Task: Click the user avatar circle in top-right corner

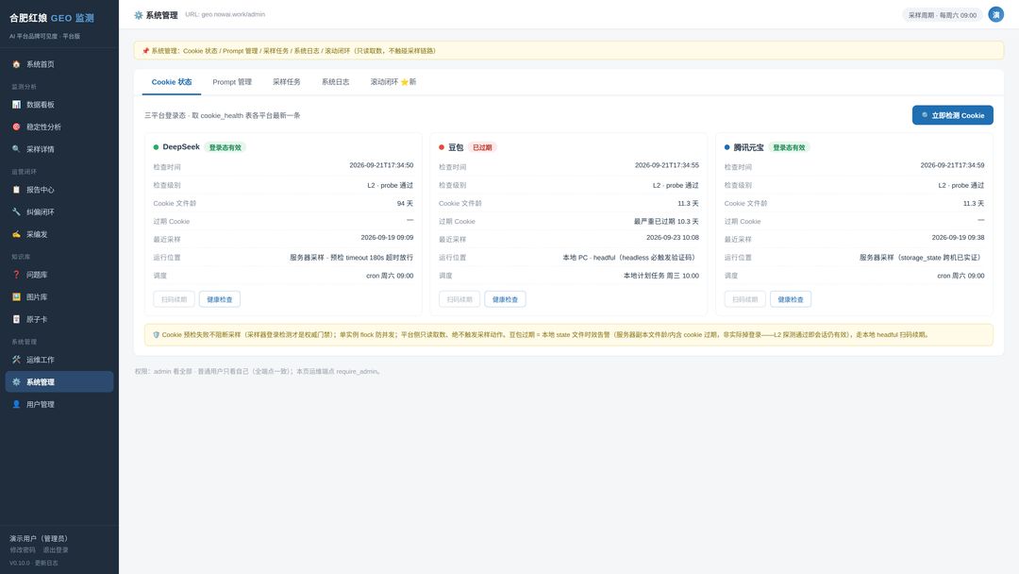Action: click(995, 14)
